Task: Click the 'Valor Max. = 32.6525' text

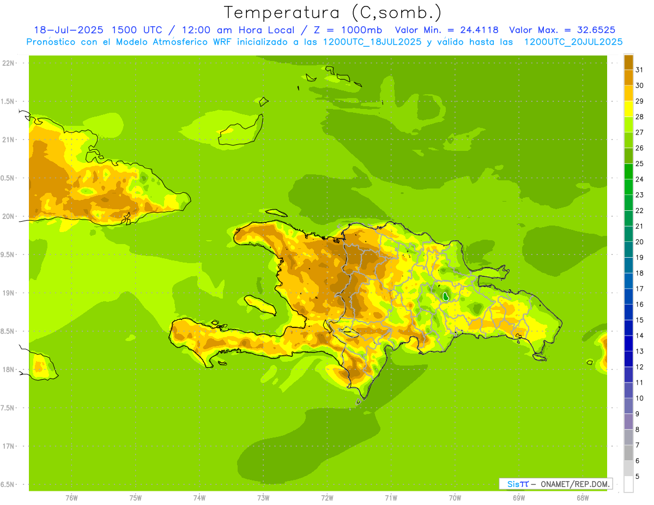Action: point(562,30)
